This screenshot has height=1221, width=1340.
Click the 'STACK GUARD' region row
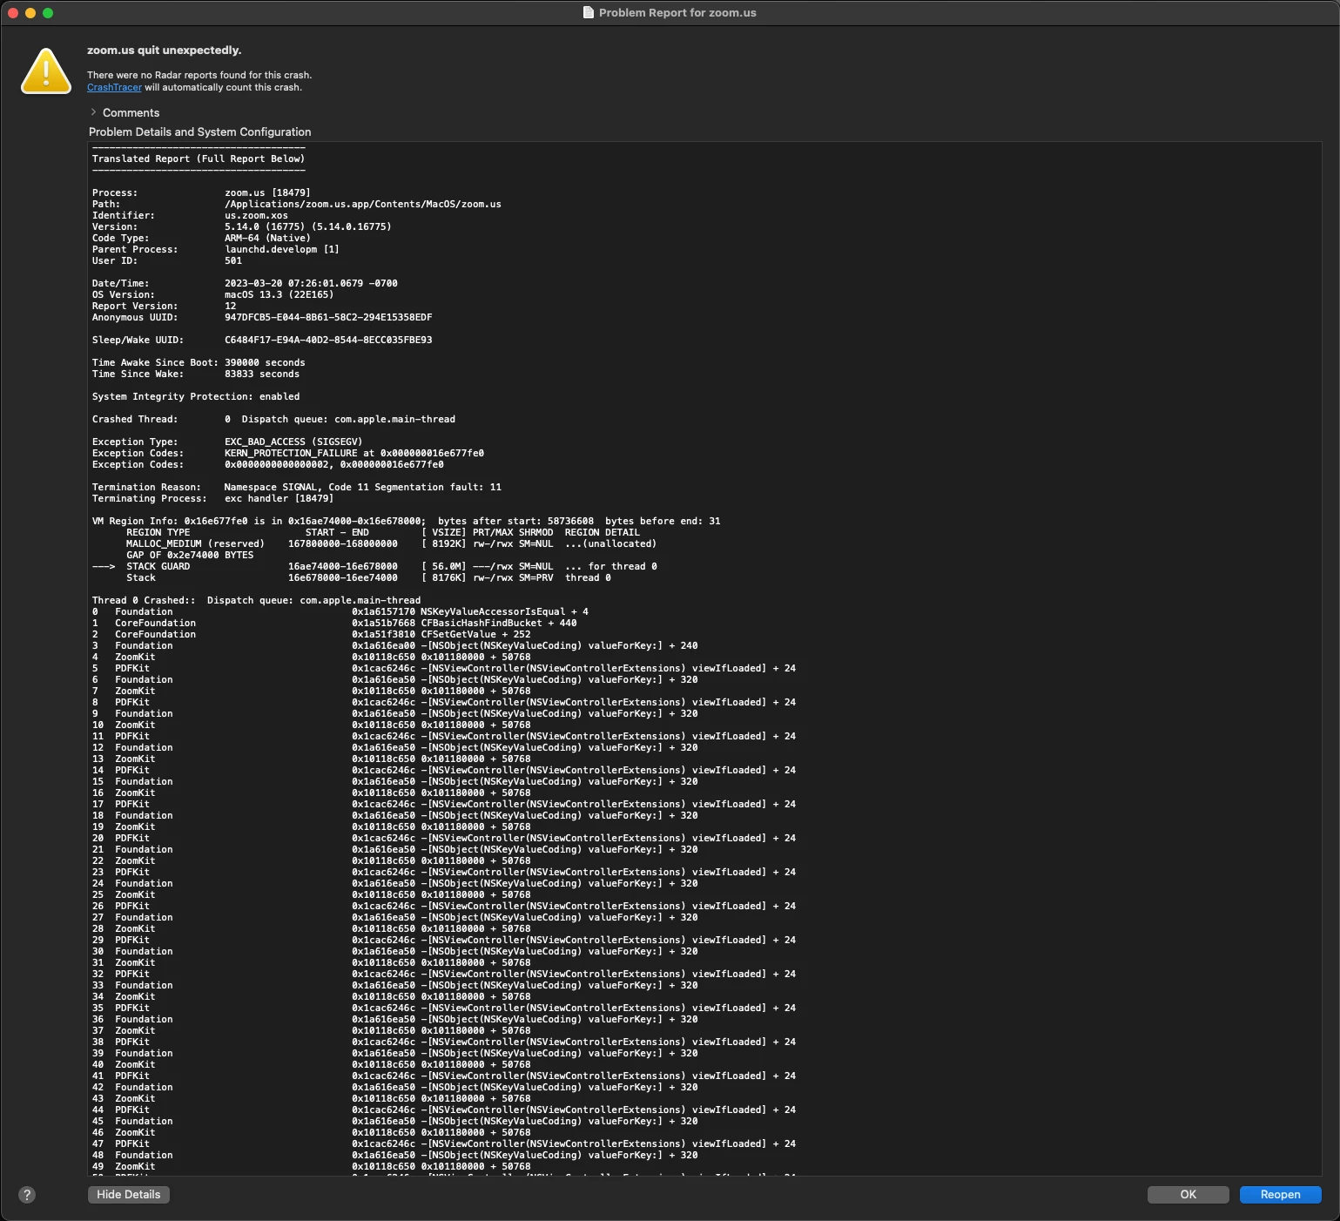(x=374, y=566)
